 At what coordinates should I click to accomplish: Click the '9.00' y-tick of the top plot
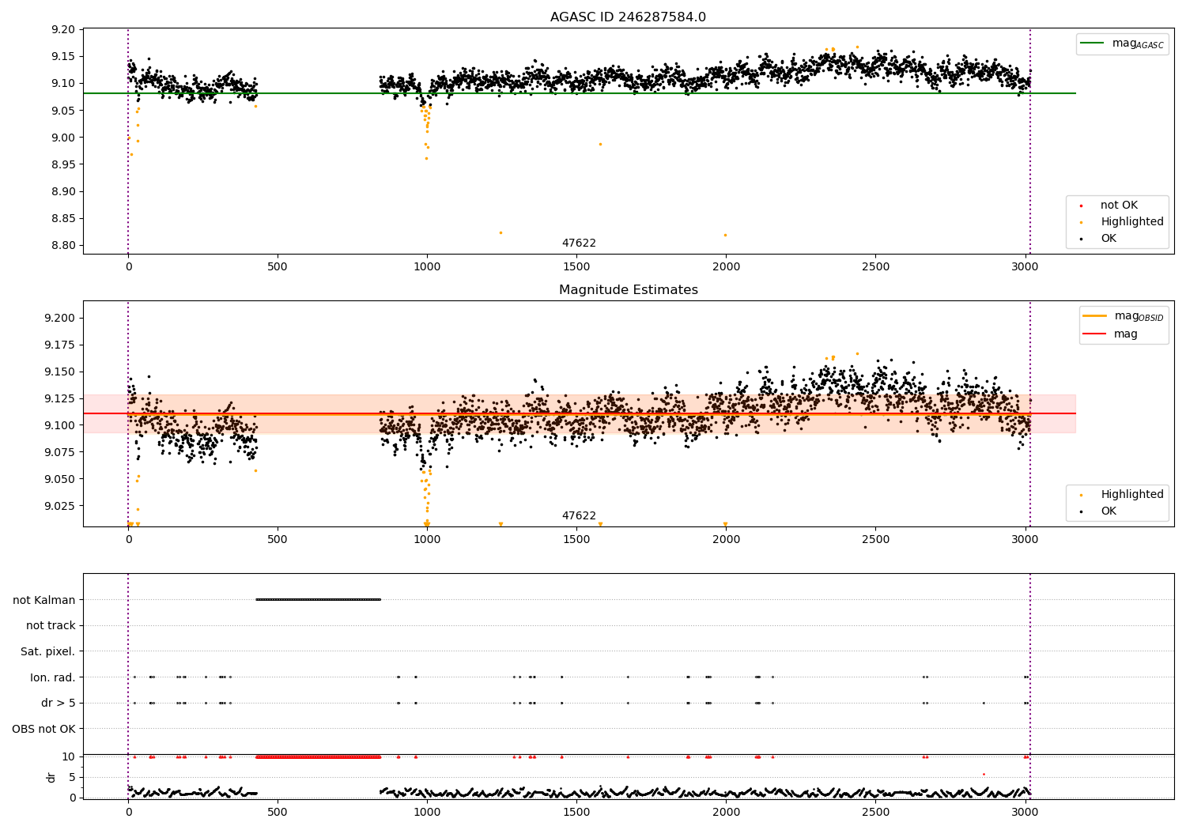(64, 138)
